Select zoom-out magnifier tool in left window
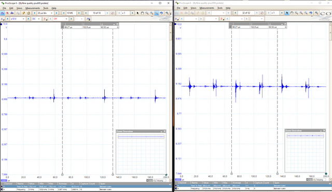 click(151, 13)
